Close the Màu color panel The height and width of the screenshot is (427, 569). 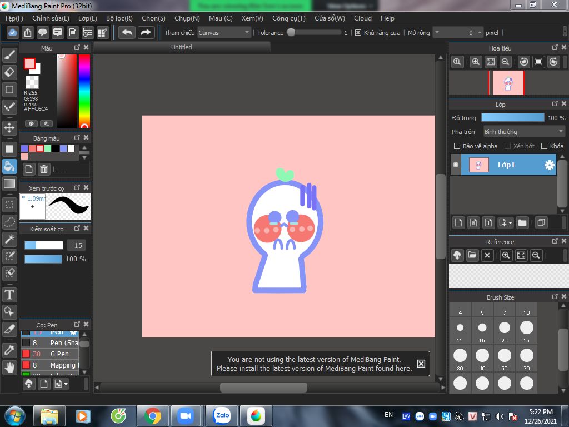tap(86, 48)
